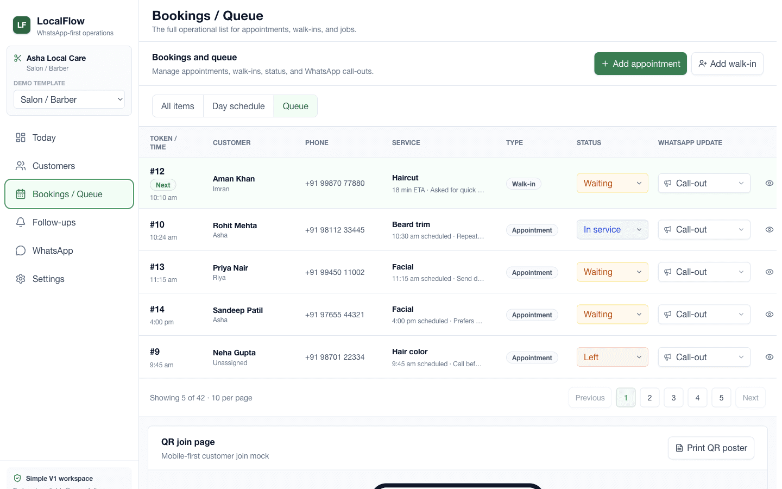Go to page 5 of results
The height and width of the screenshot is (489, 782).
pos(721,398)
